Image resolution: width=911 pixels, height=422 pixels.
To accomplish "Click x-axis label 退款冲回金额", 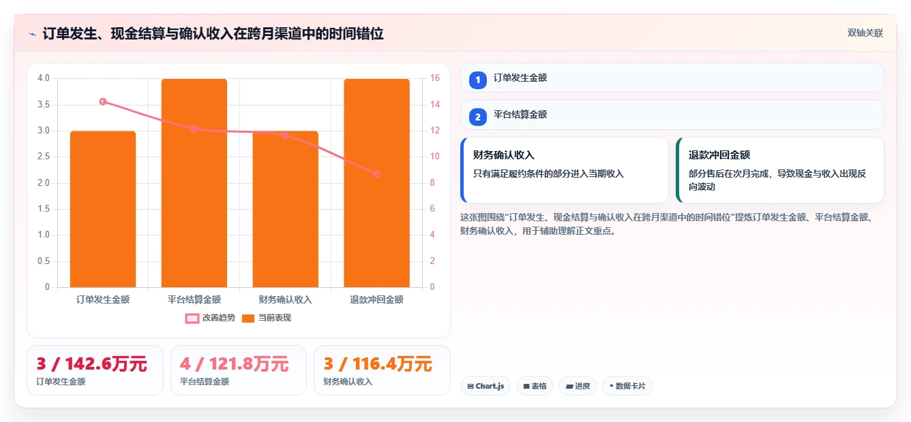I will [x=377, y=299].
